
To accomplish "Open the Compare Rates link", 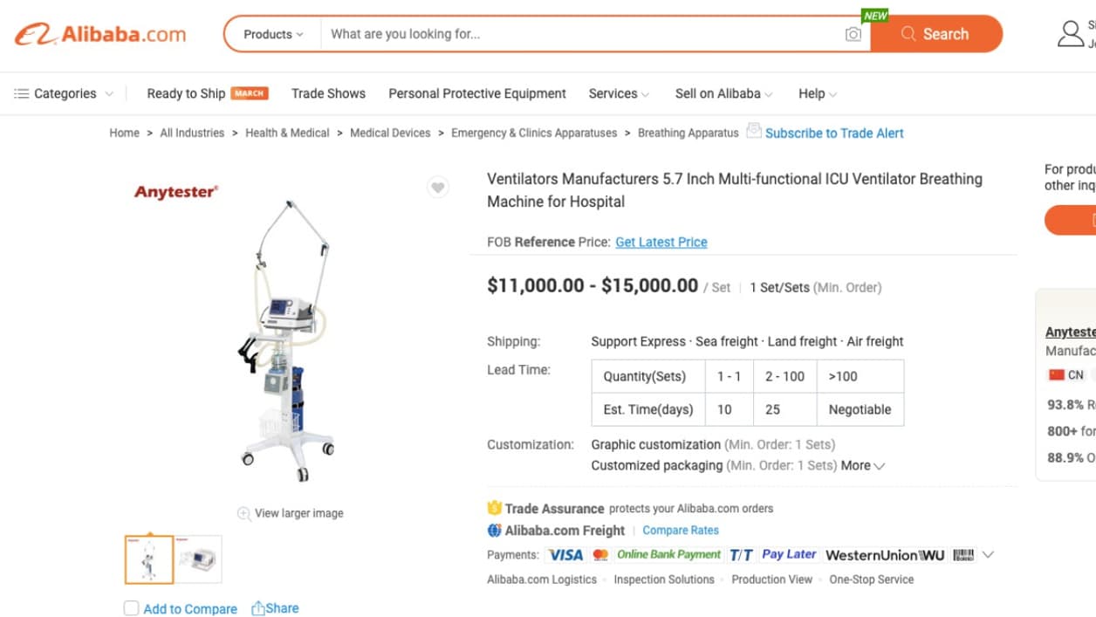I will [681, 530].
